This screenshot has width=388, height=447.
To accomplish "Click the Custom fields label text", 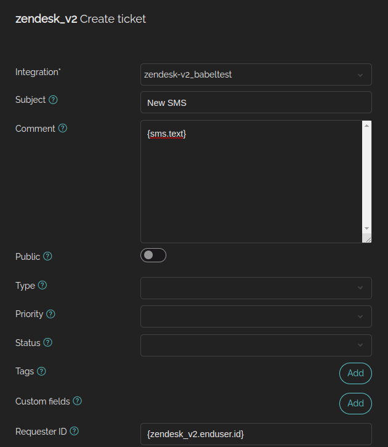I will [42, 401].
